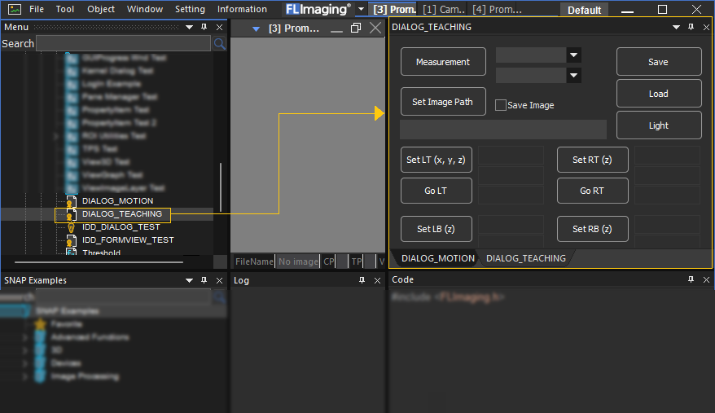The image size is (715, 413).
Task: Open the Setting menu
Action: [190, 9]
